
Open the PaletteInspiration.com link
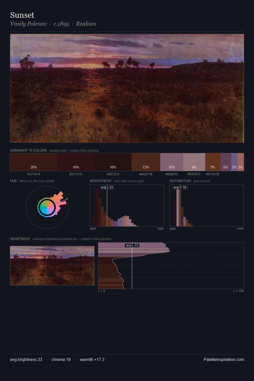click(x=224, y=359)
